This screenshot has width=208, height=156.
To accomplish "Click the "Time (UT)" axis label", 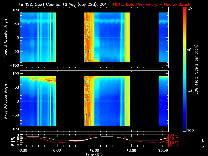I will tap(94, 154).
